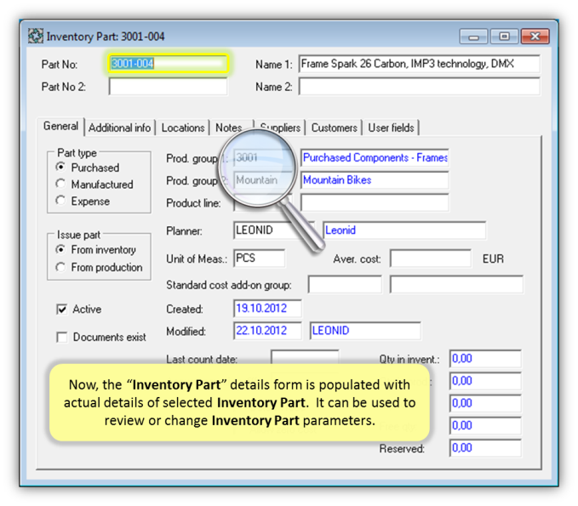Screen dimensions: 578x506
Task: Click the Planner field containing LEONID
Action: click(274, 230)
